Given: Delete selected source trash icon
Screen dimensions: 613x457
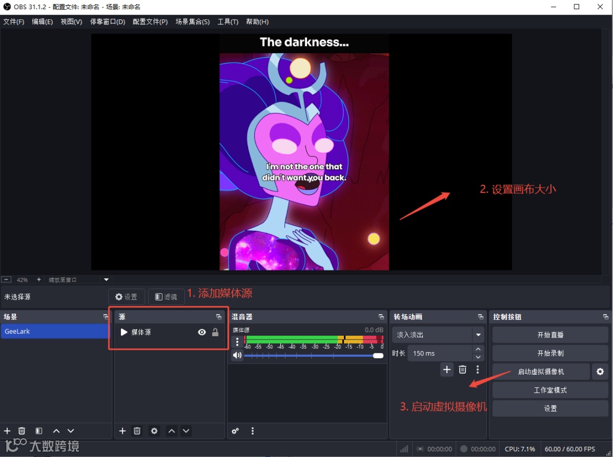Looking at the screenshot, I should [137, 431].
